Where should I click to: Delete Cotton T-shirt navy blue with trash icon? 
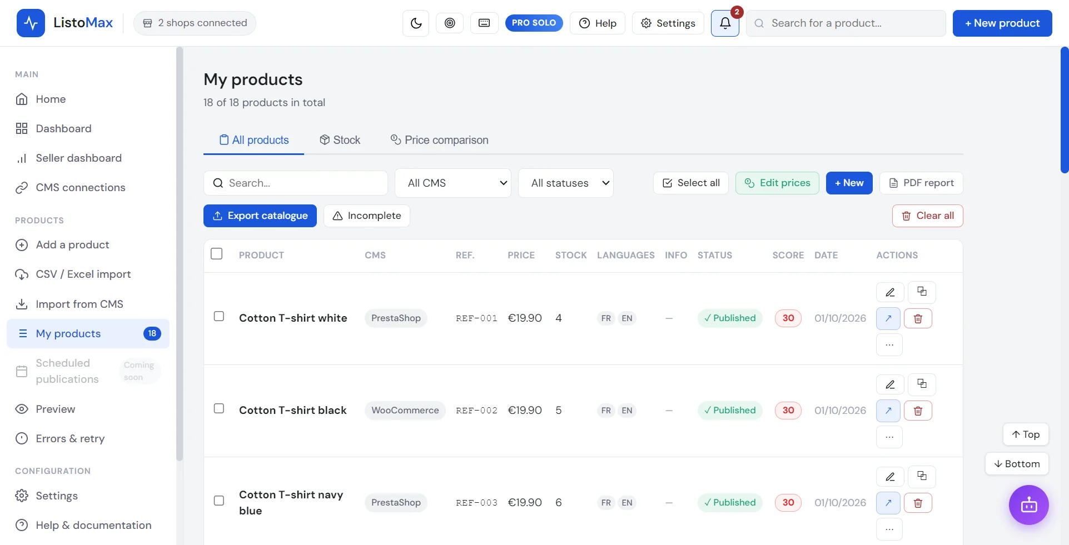(x=918, y=503)
